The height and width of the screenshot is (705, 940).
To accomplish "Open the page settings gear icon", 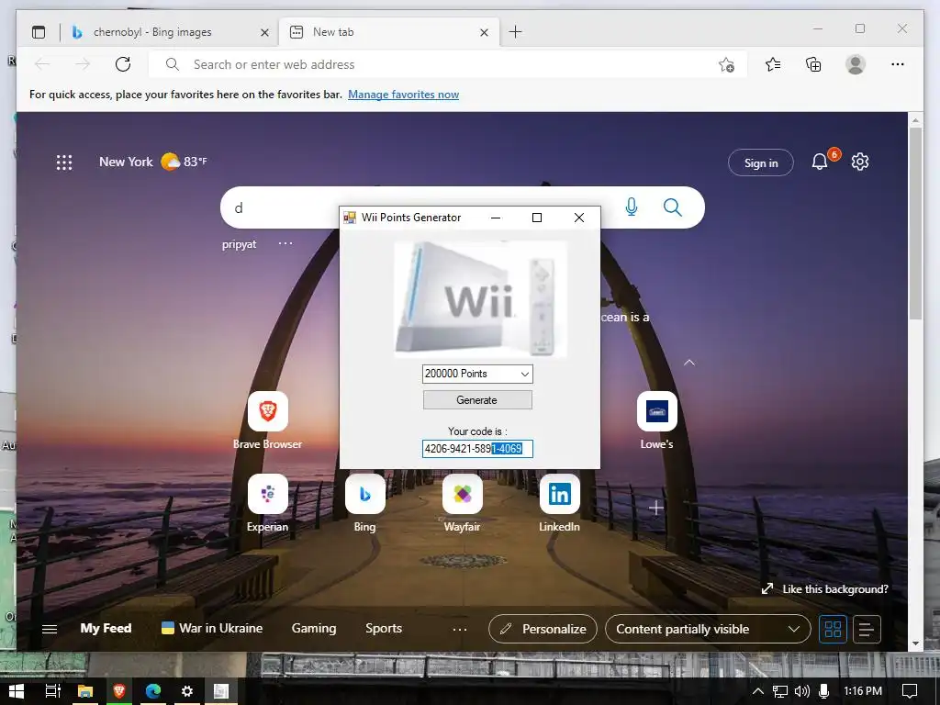I will coord(859,162).
